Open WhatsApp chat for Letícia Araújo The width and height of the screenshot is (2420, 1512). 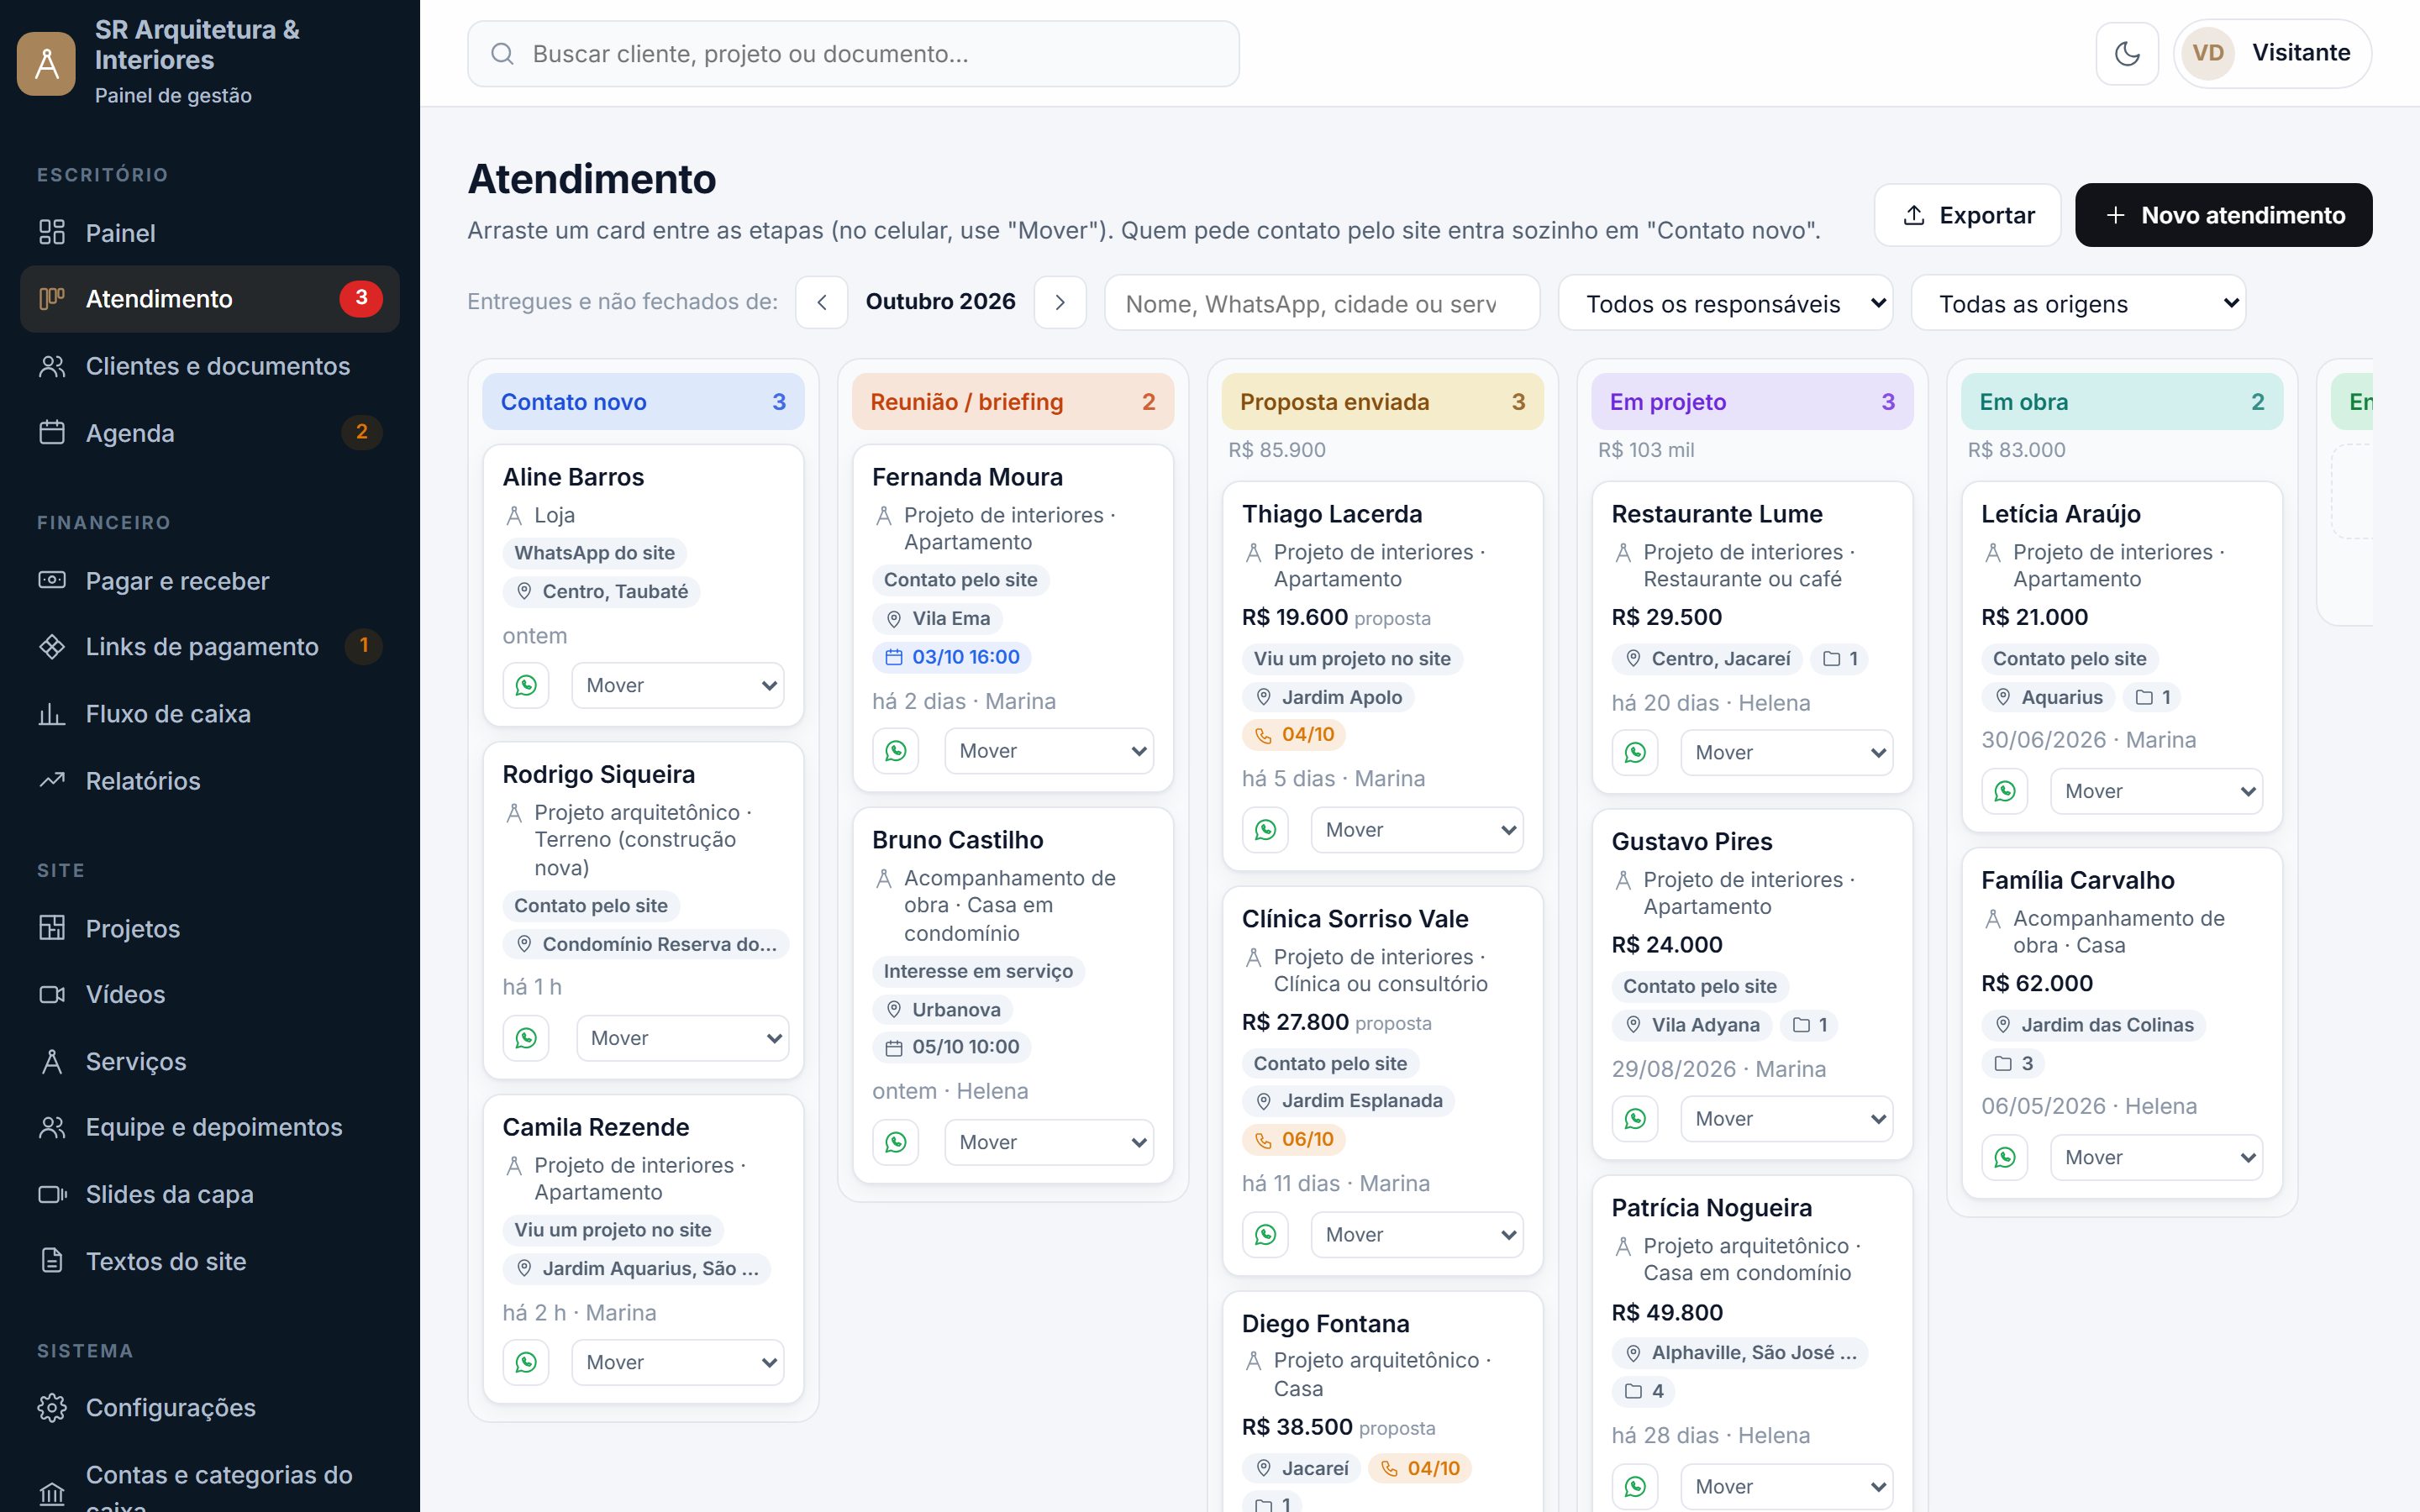(x=2005, y=791)
